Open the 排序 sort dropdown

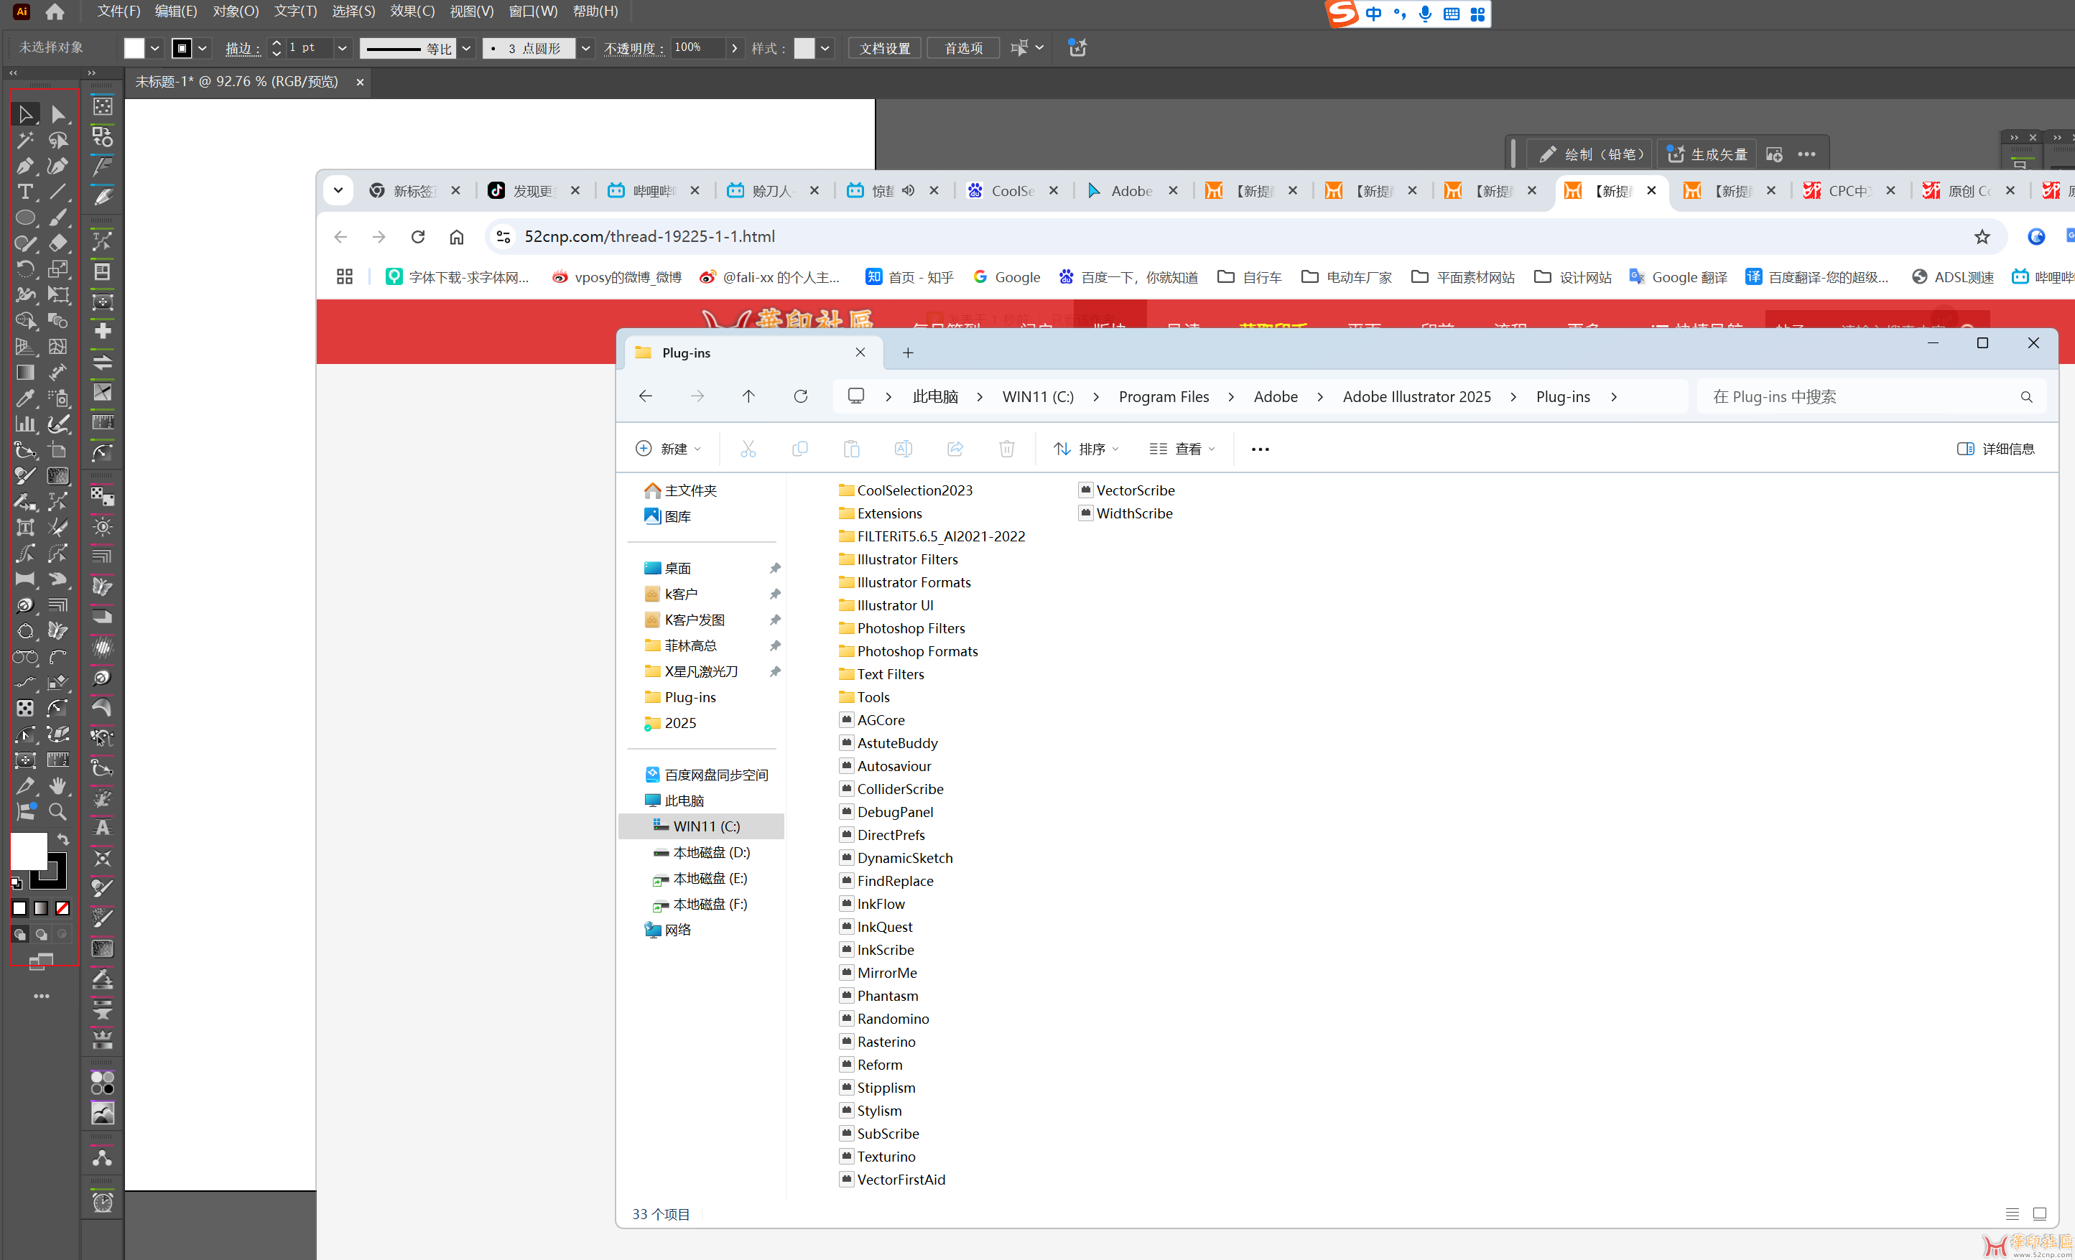tap(1085, 449)
